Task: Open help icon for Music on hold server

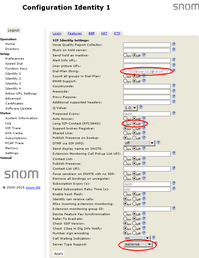Action: coord(174,50)
